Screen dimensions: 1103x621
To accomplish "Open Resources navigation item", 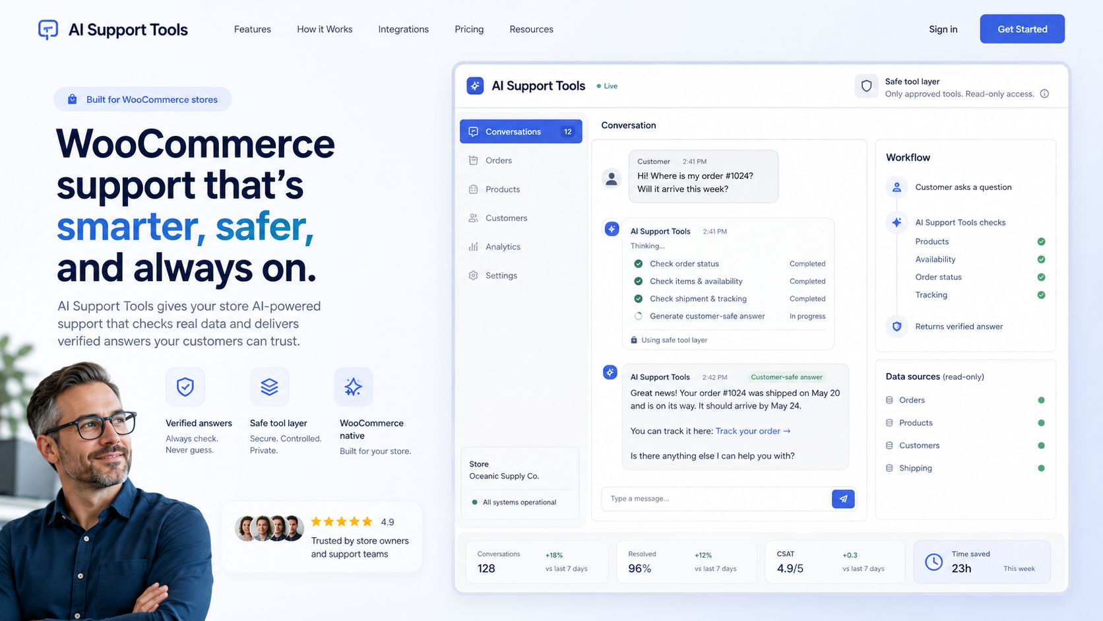I will (x=531, y=29).
